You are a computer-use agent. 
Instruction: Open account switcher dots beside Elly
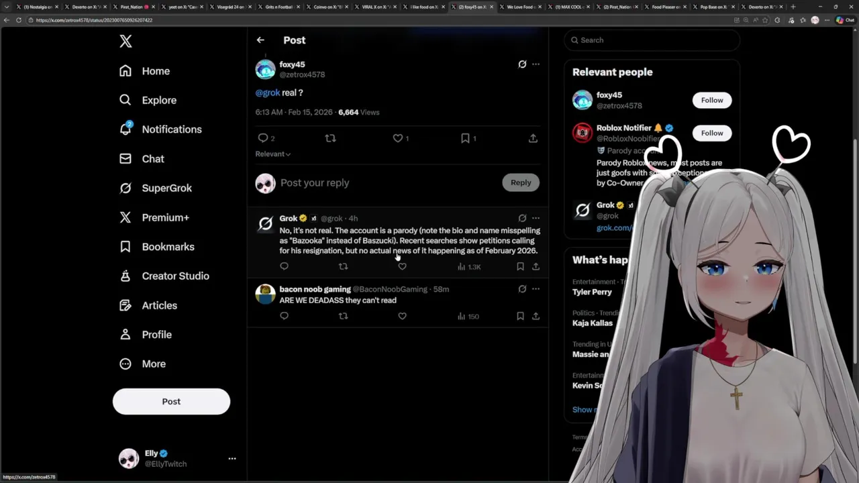(x=232, y=459)
